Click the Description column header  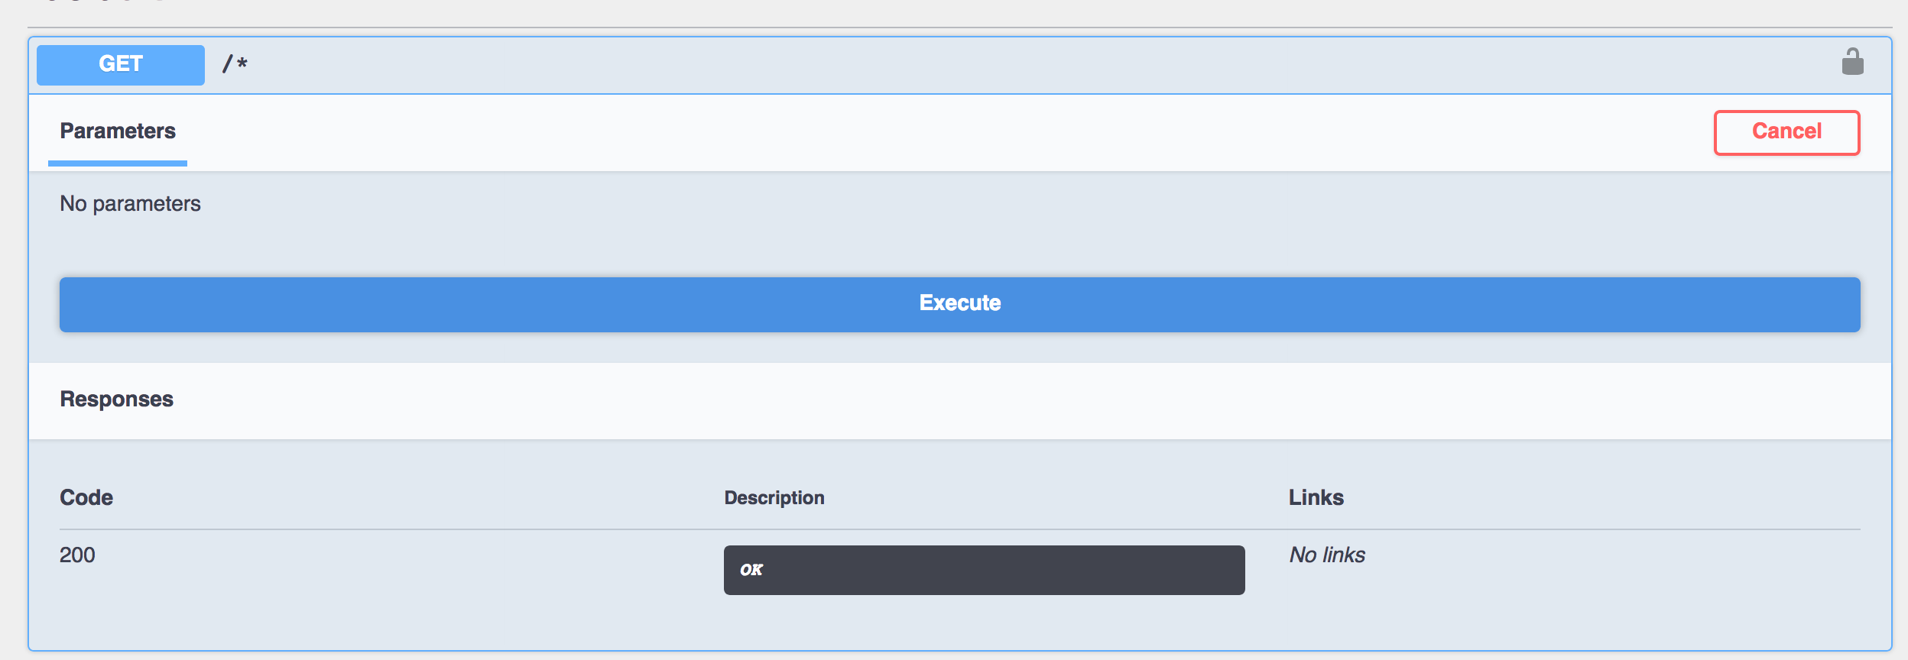click(774, 498)
